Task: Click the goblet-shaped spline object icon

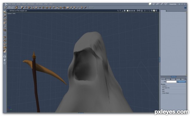Action: pos(26,8)
